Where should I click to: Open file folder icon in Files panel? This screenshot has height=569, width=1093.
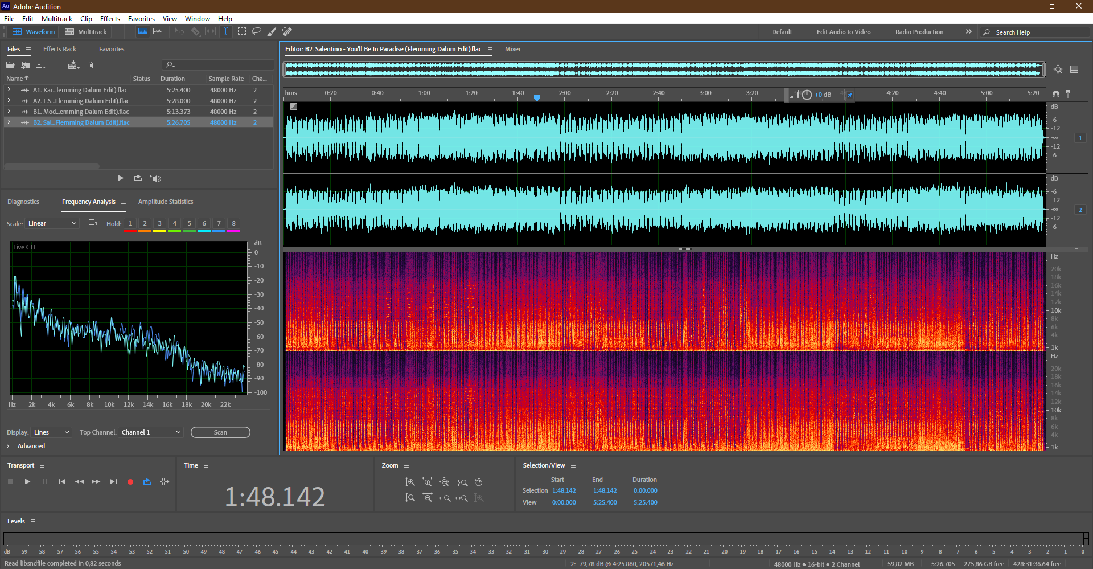(x=10, y=65)
